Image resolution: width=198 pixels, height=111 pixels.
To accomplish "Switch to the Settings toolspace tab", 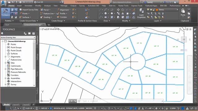I will pos(37,57).
